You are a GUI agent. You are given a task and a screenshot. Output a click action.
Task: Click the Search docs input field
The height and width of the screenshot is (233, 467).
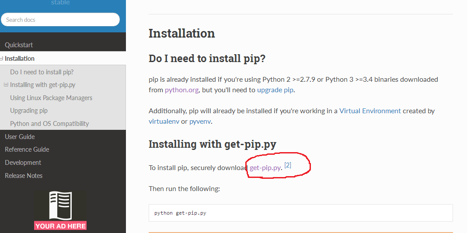point(60,20)
